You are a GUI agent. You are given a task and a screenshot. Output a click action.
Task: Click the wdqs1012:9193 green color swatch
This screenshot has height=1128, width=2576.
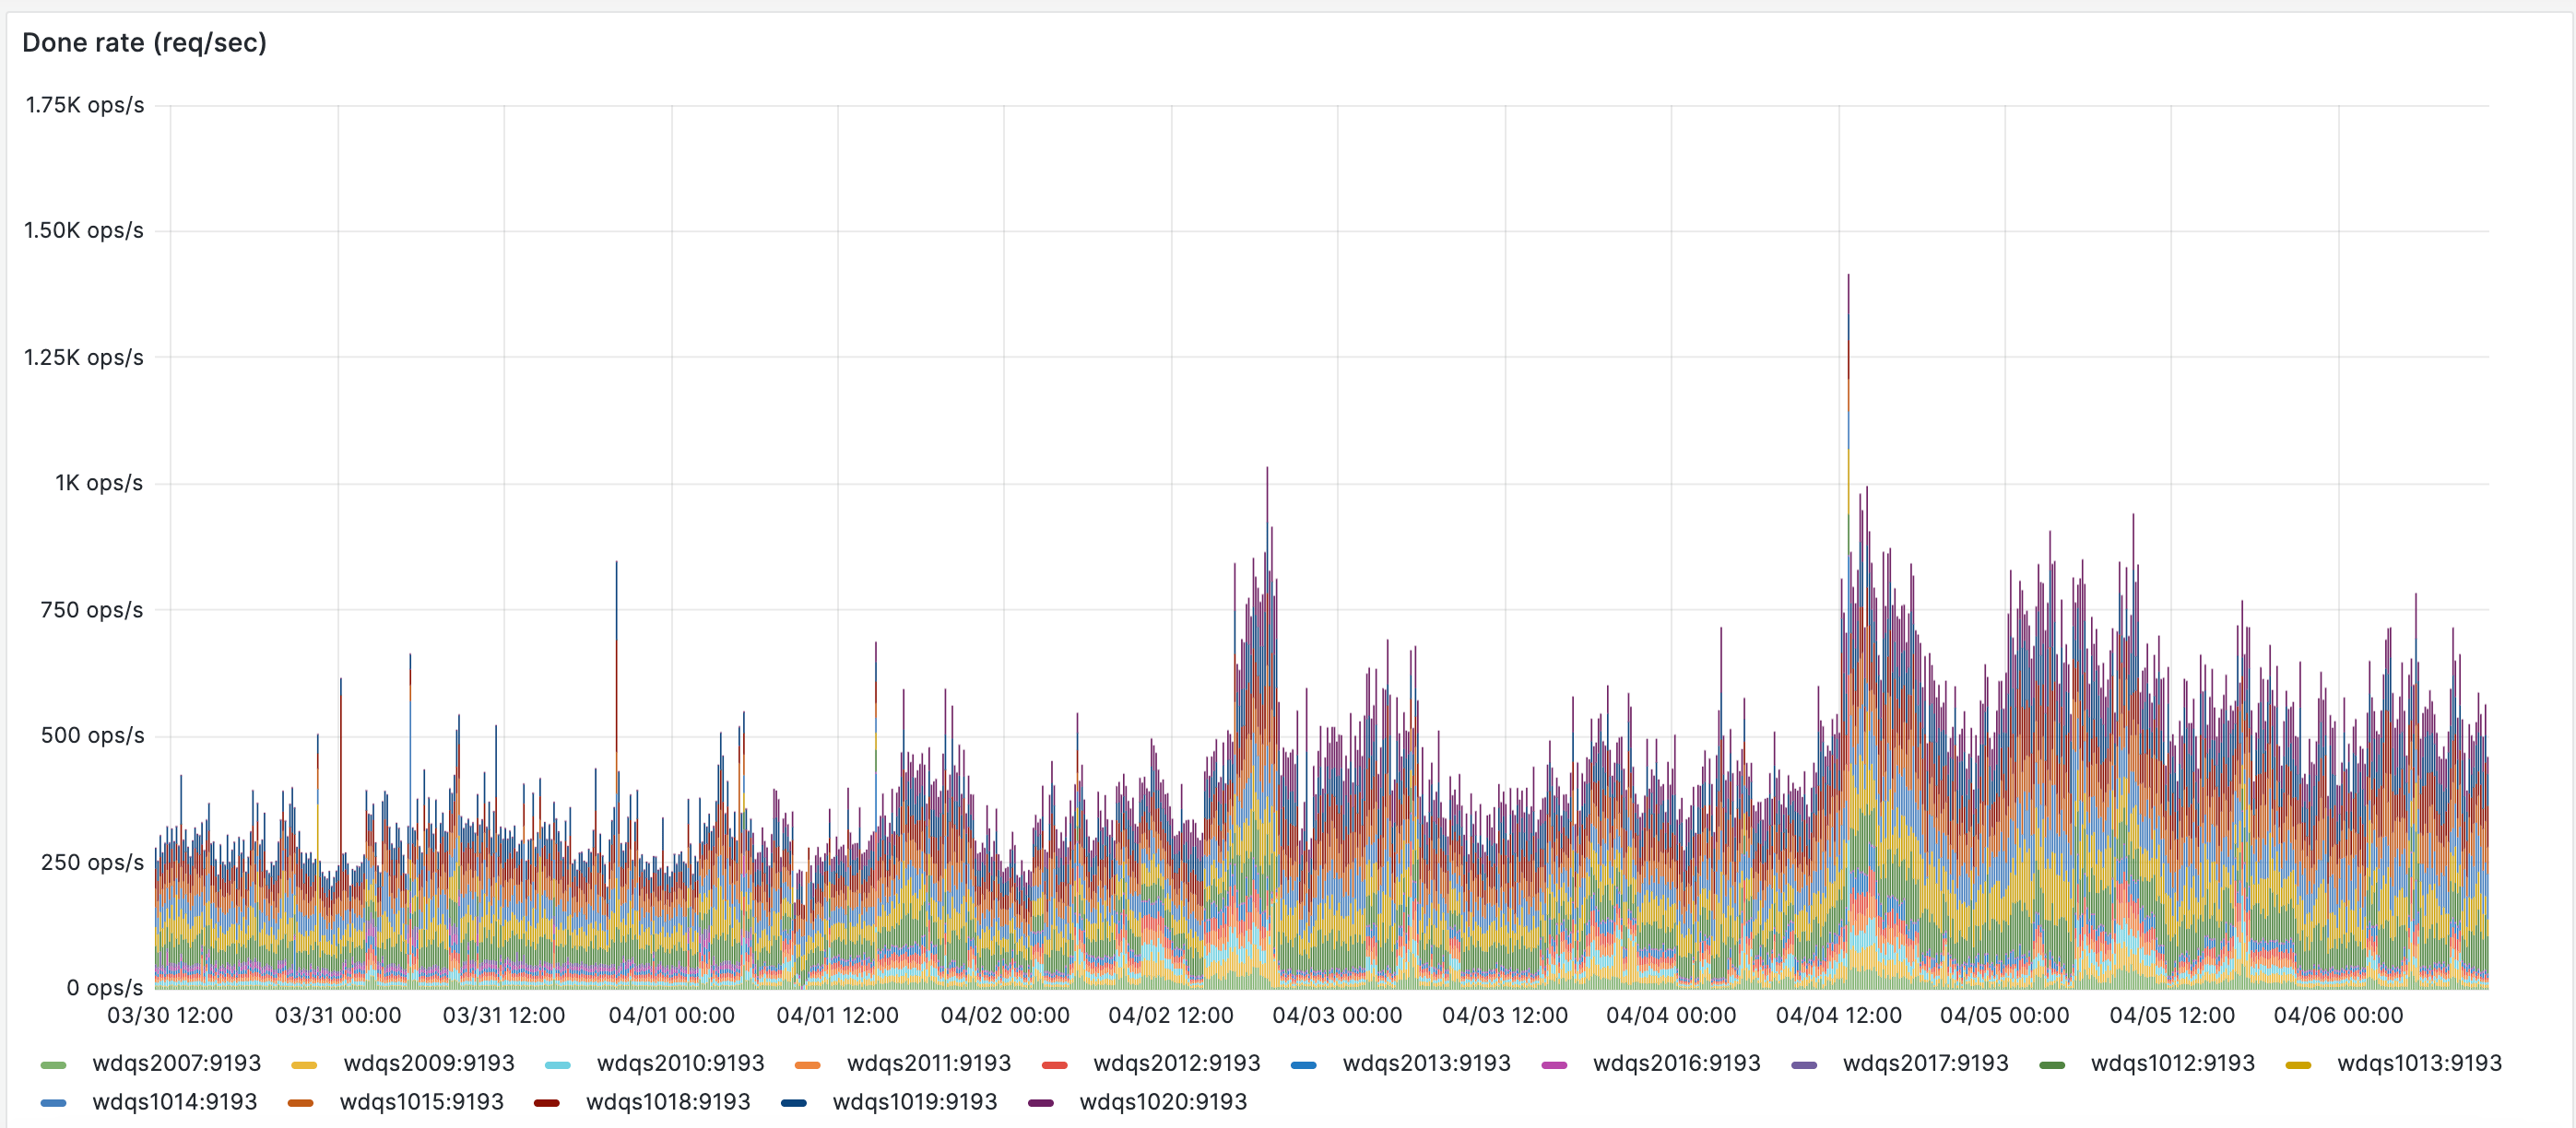coord(2052,1065)
